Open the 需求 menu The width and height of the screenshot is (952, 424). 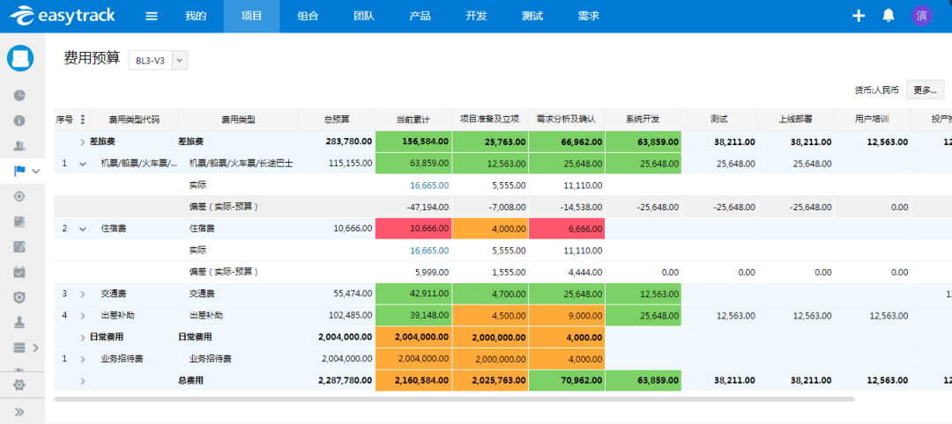coord(588,17)
